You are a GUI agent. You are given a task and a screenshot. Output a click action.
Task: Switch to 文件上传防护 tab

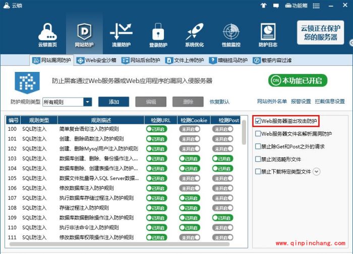click(x=185, y=60)
